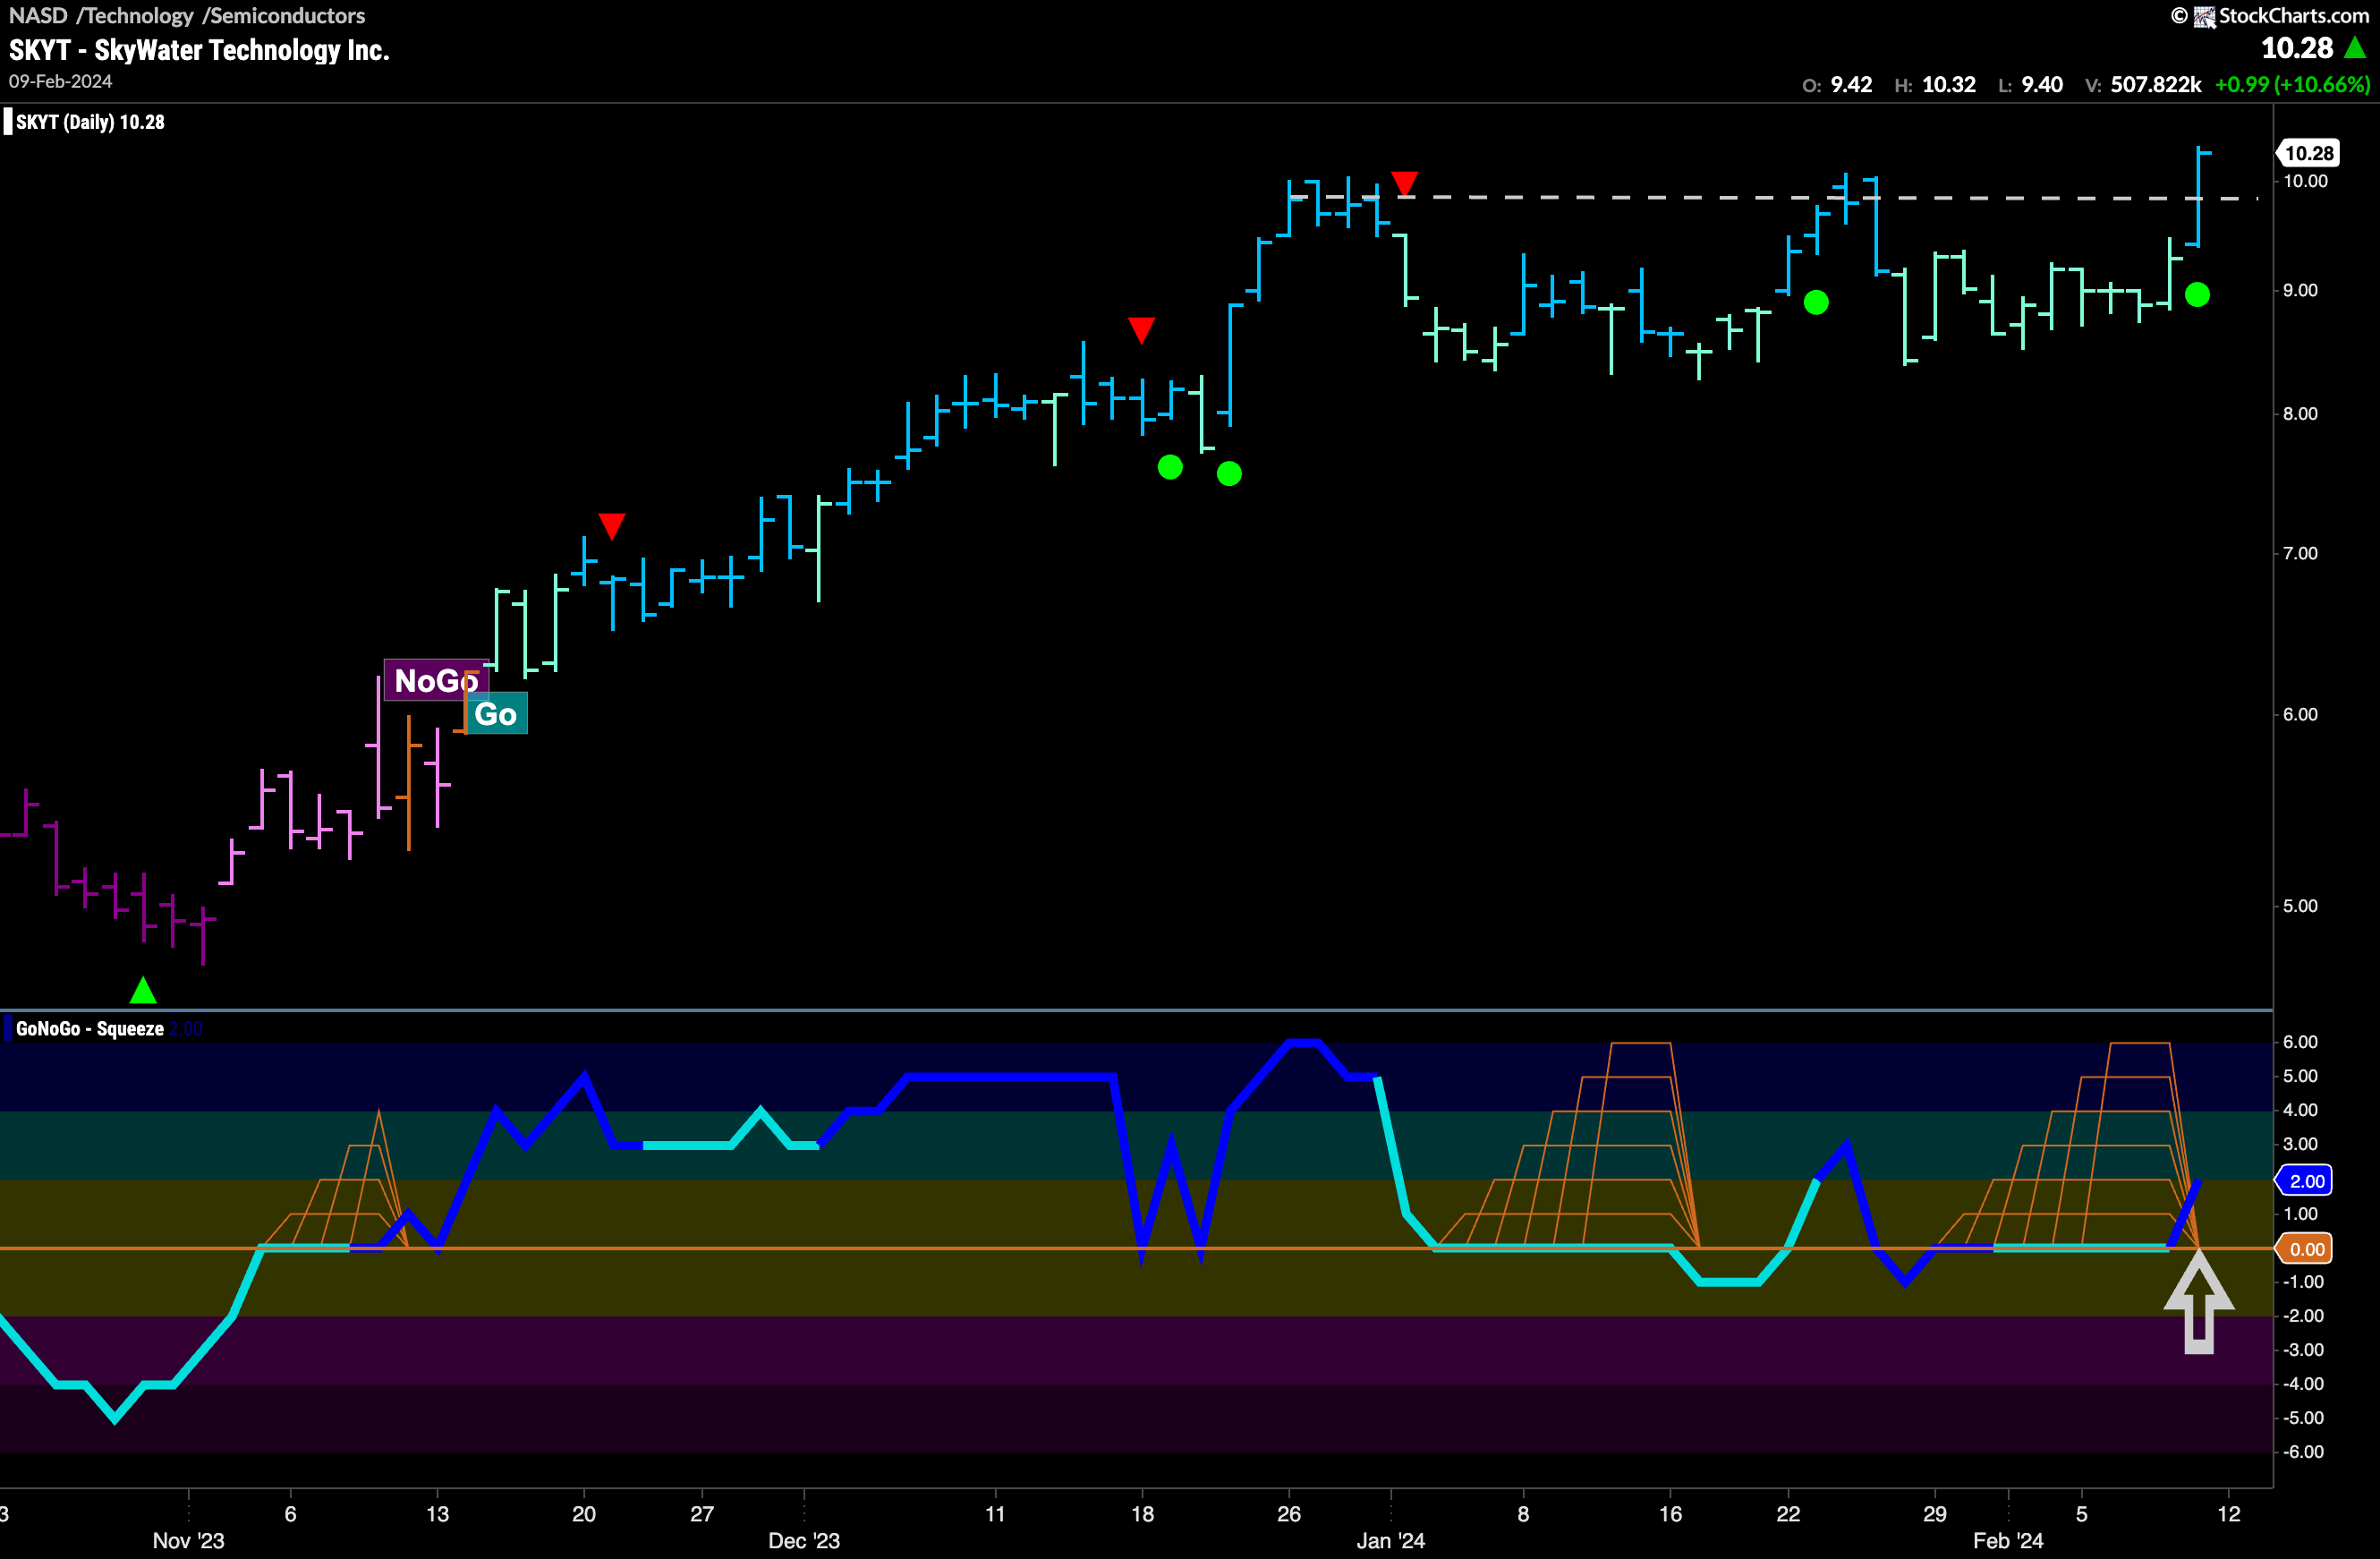Click the blue GoNoGo Squeeze legend marker
The image size is (2380, 1559).
8,1029
